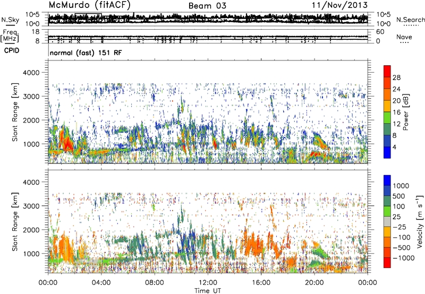Pick the bright blue bottom segment of Power colorbar
The height and width of the screenshot is (294, 425).
click(387, 152)
